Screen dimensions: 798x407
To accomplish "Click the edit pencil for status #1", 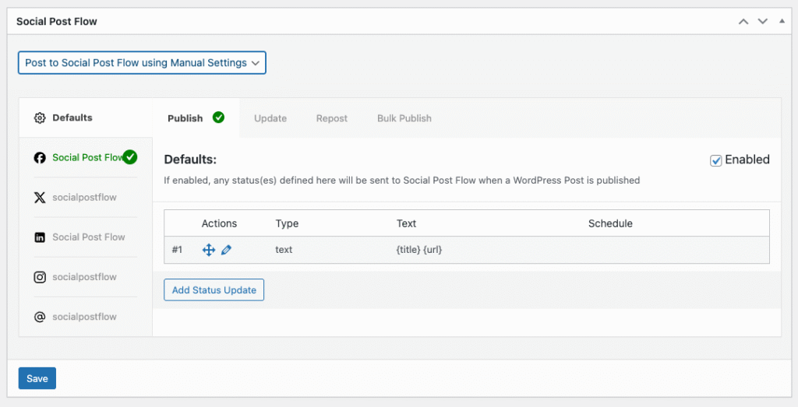I will pos(227,250).
